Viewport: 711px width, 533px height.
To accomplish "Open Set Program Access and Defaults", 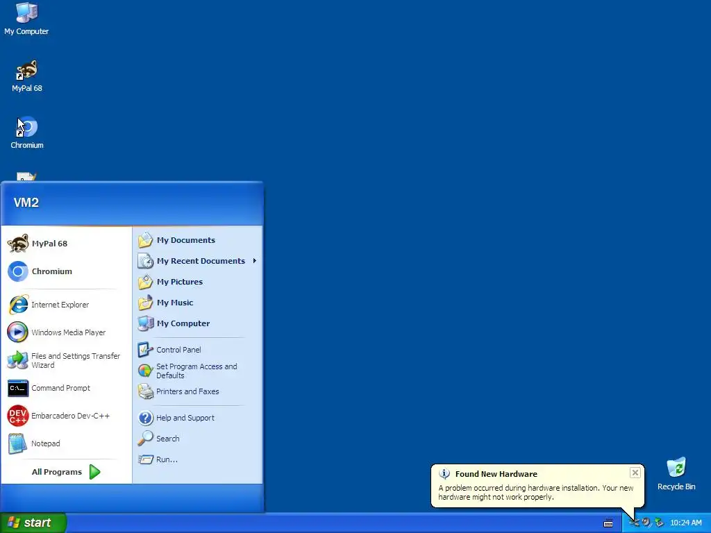I will click(197, 371).
